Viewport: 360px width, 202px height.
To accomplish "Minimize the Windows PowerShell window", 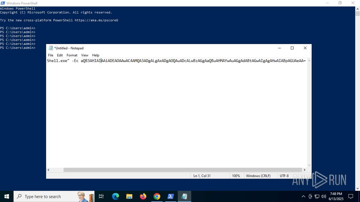I will click(x=327, y=3).
